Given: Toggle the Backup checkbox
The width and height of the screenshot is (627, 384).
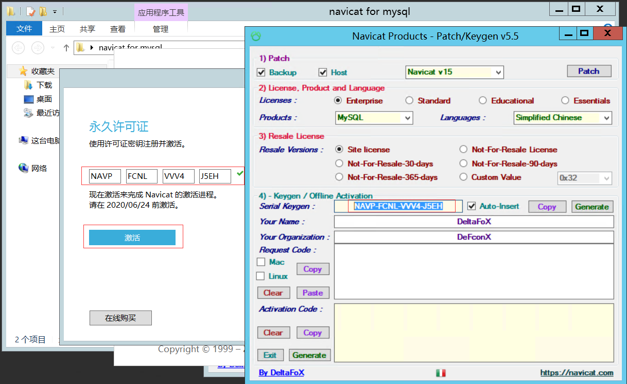Looking at the screenshot, I should coord(261,72).
